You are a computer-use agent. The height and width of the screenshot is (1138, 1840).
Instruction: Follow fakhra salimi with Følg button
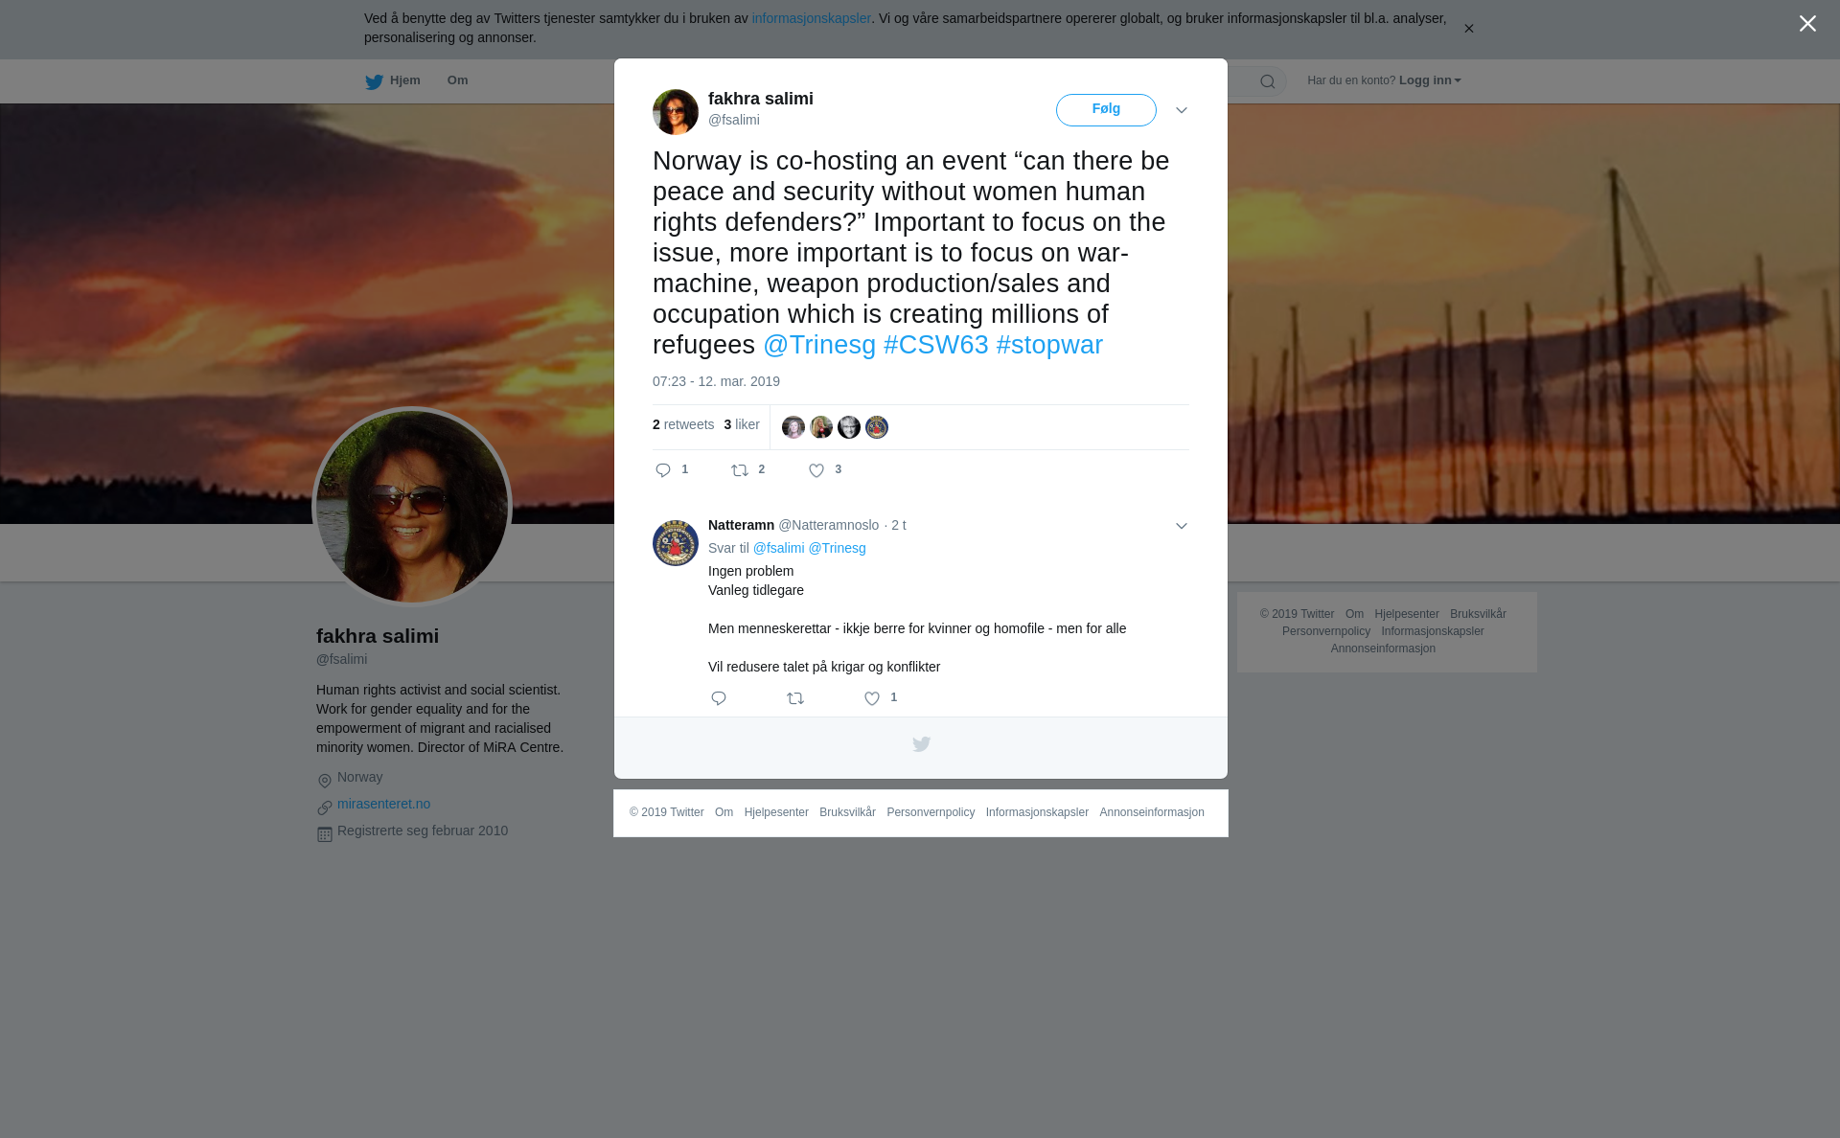tap(1106, 110)
